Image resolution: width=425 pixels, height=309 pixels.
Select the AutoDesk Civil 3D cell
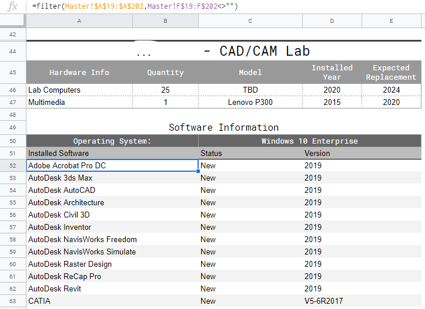(x=112, y=215)
